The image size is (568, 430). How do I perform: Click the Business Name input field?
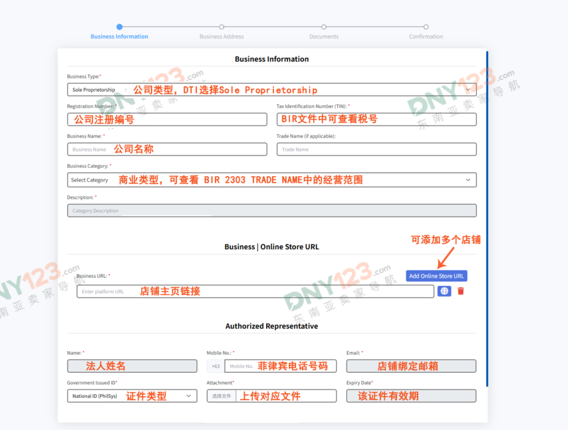[167, 149]
